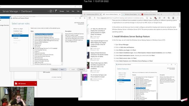The height and width of the screenshot is (106, 189).
Task: Open the '27" iMac Pro with Mini-LED' article link
Action: (98, 32)
